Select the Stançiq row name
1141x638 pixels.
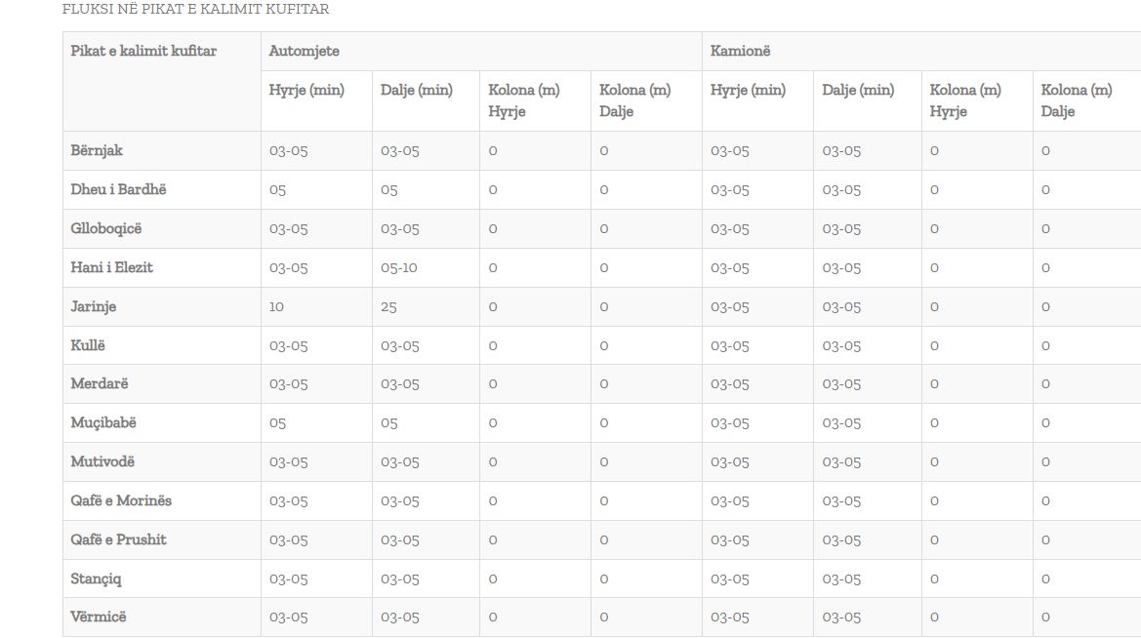coord(96,578)
